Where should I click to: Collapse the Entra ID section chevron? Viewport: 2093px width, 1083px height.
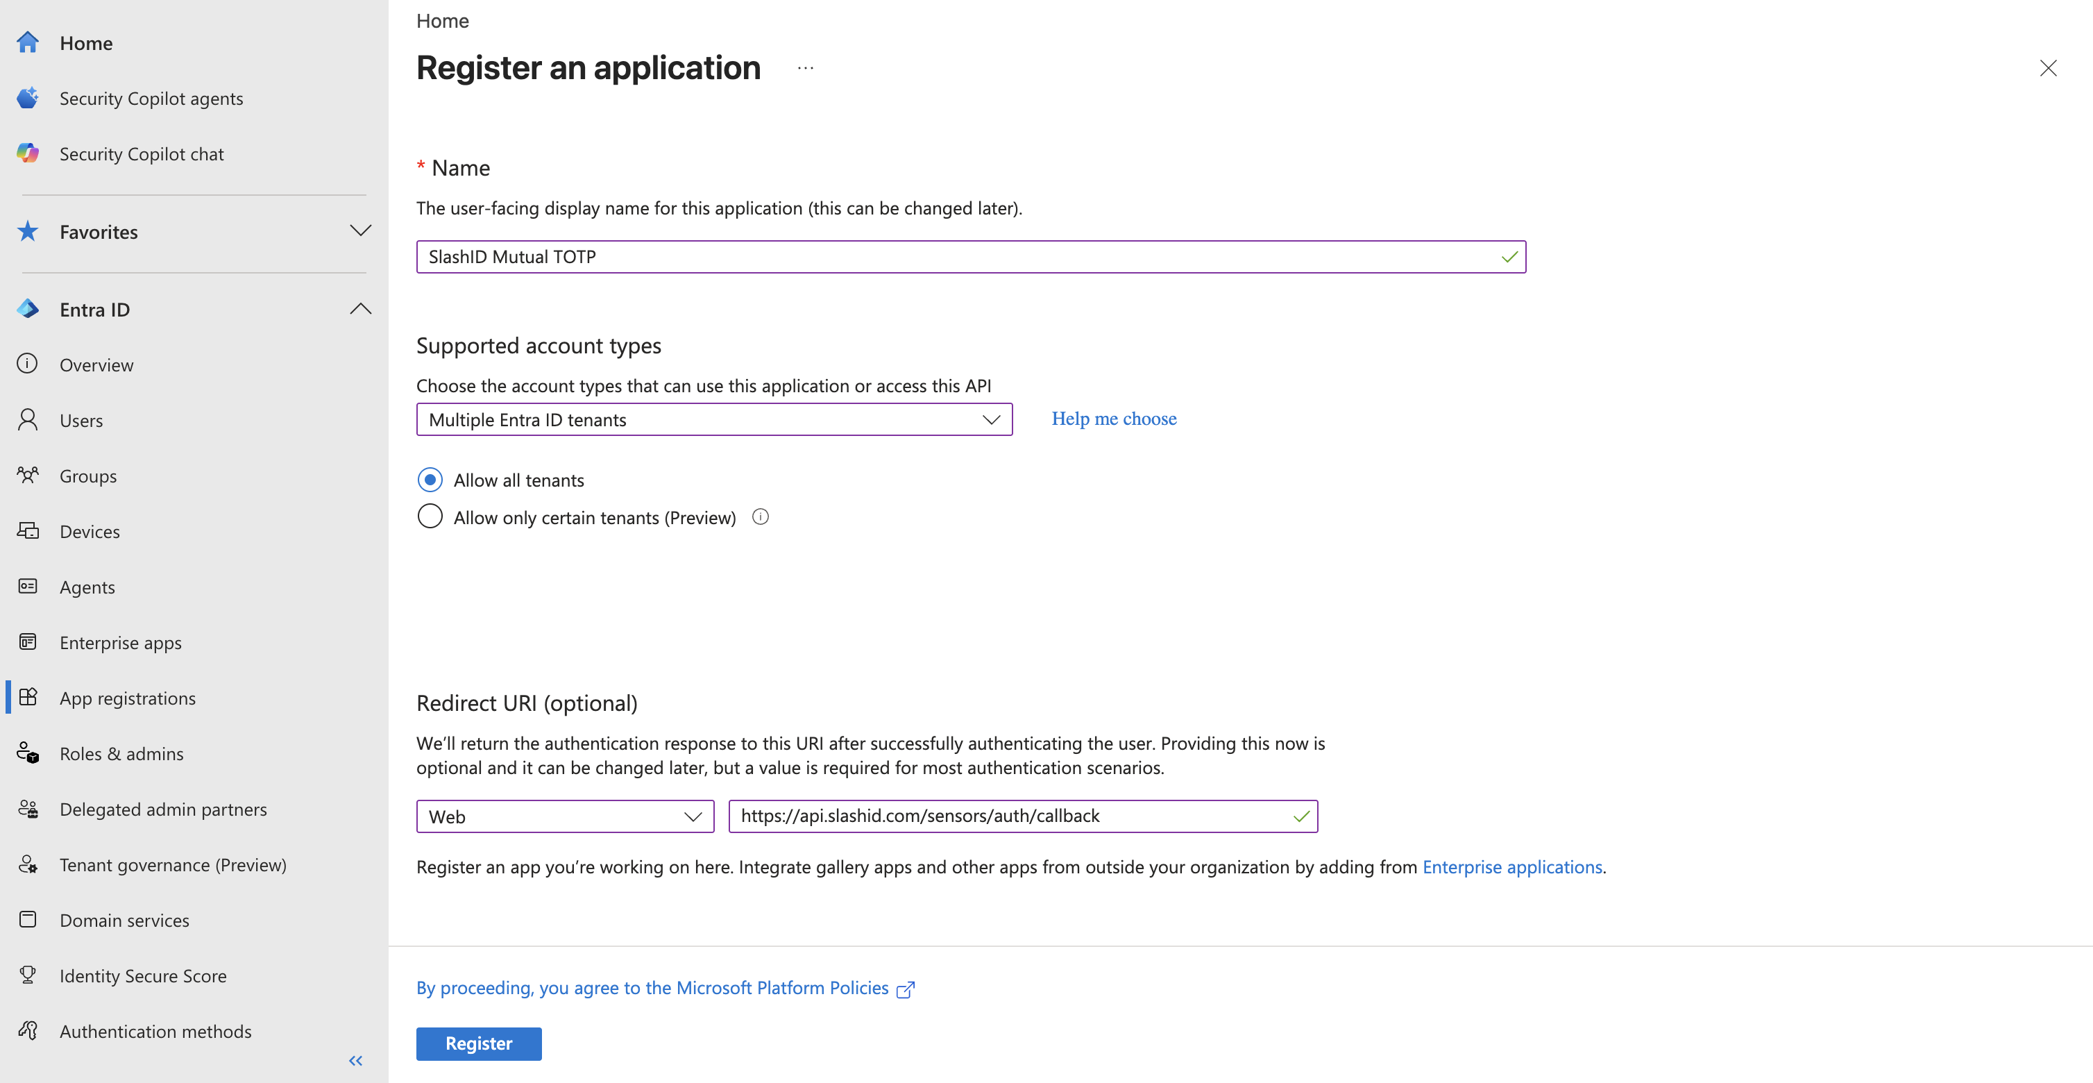point(360,308)
